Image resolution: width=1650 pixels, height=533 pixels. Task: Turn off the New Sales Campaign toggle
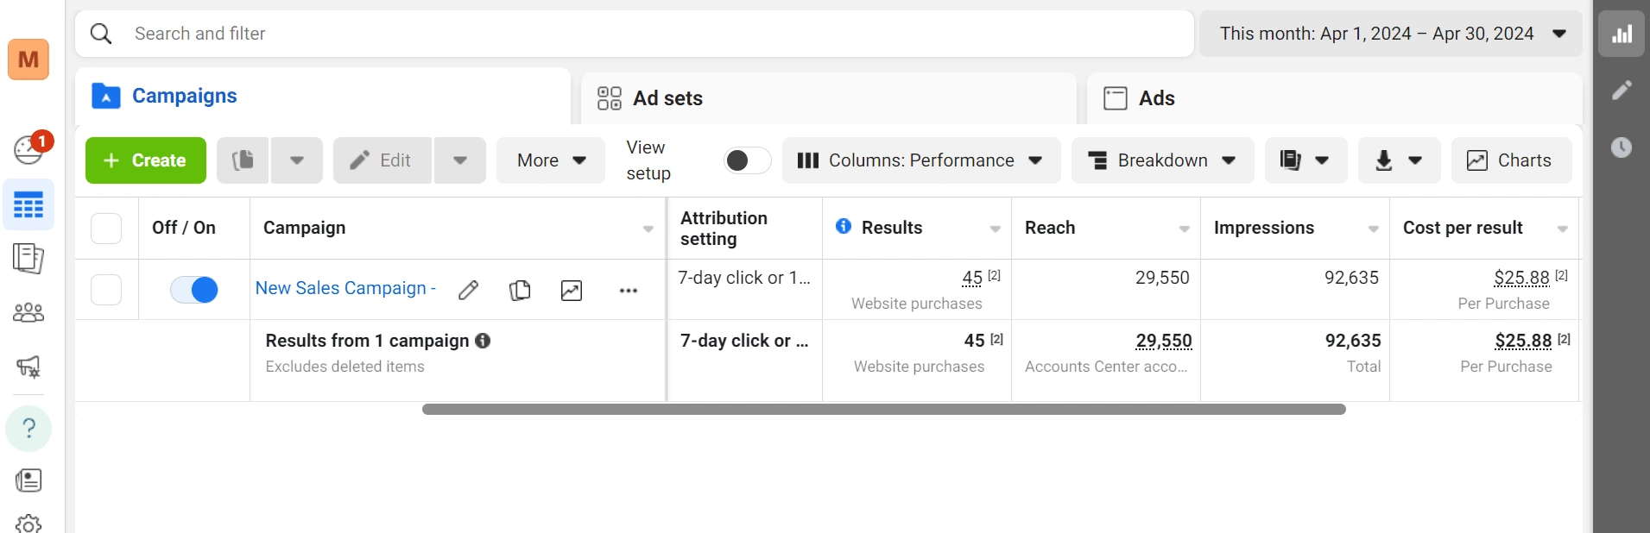tap(194, 290)
